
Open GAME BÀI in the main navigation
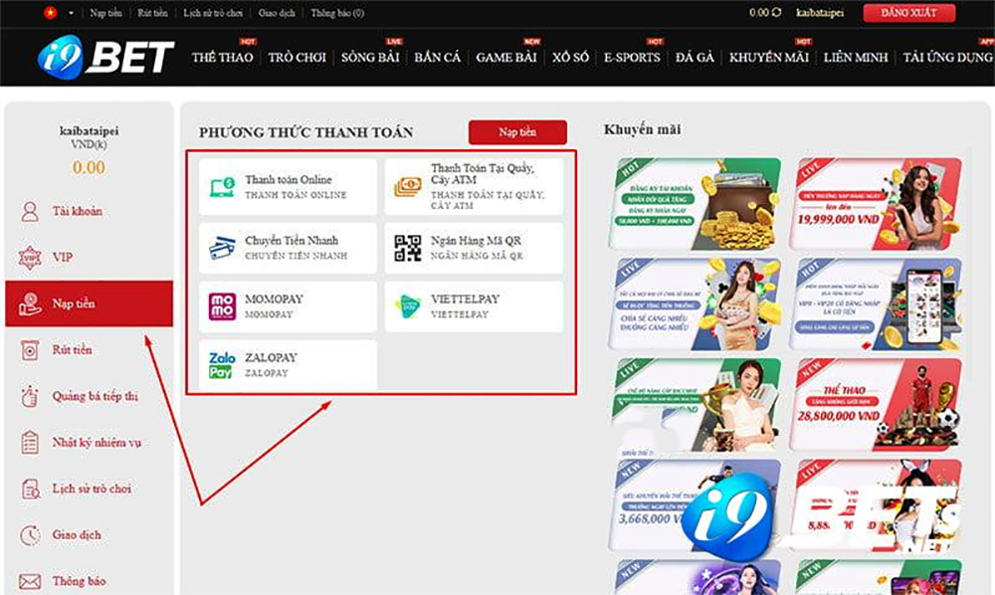point(506,57)
